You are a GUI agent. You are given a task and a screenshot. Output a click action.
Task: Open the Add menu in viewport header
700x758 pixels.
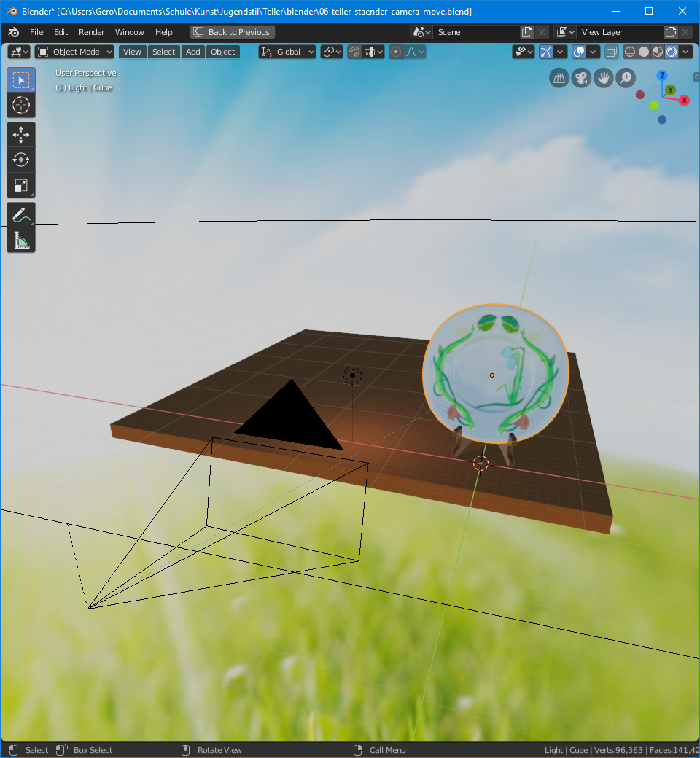pyautogui.click(x=193, y=52)
